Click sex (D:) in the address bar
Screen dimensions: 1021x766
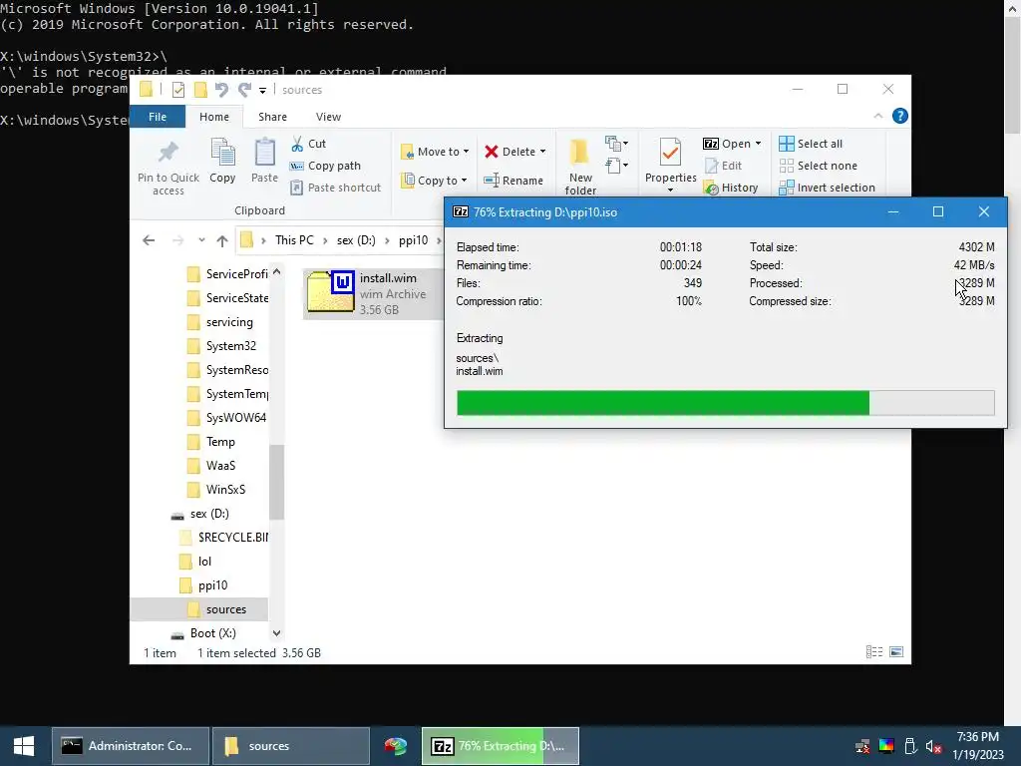coord(356,240)
